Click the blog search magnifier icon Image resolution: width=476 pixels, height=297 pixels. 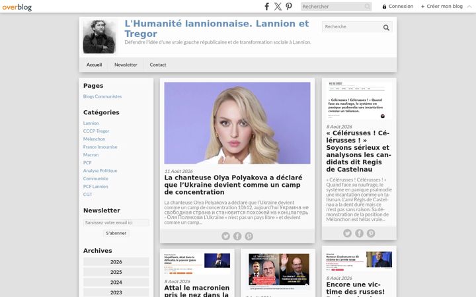(x=386, y=28)
